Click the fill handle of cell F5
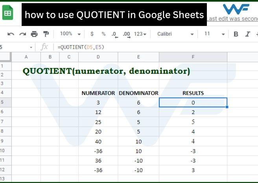258x183 pixels. (x=227, y=107)
